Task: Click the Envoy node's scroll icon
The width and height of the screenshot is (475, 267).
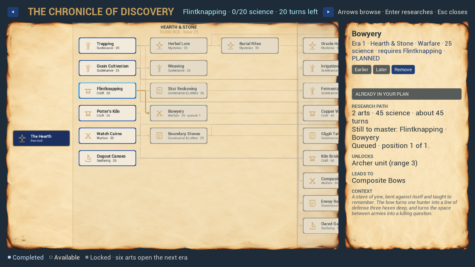Action: (312, 203)
